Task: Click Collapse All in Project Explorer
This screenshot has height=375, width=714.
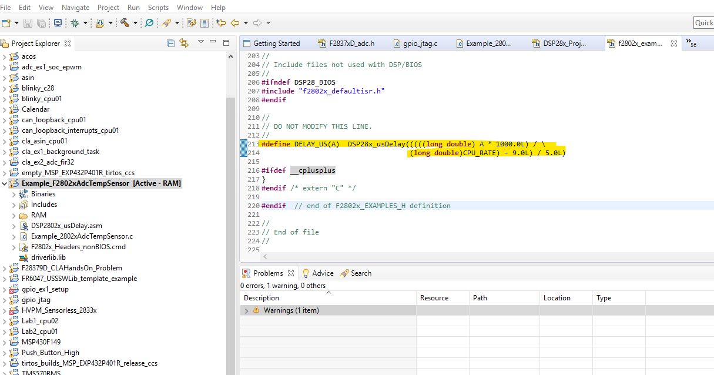Action: 171,43
